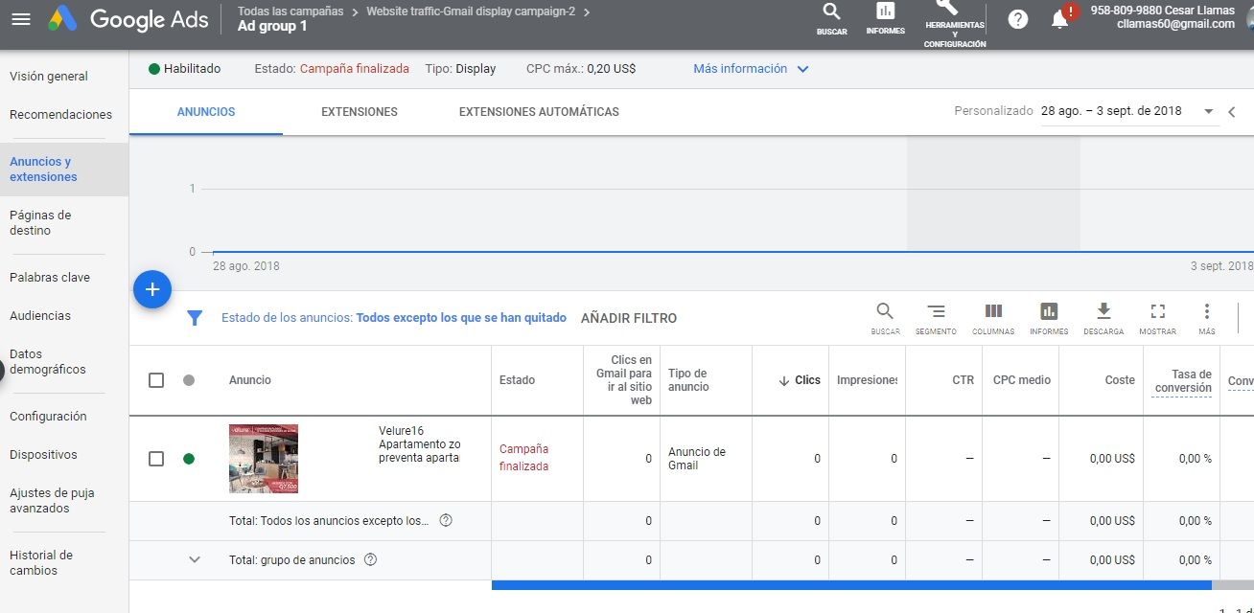Click the blue plus add button

[x=152, y=289]
